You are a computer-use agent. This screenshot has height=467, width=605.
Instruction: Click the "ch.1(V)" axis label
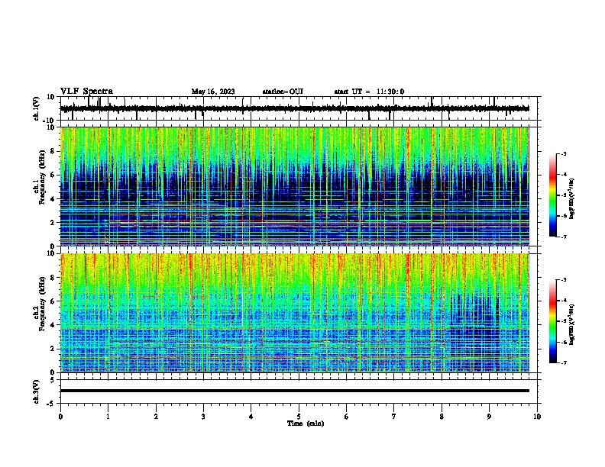pyautogui.click(x=37, y=108)
